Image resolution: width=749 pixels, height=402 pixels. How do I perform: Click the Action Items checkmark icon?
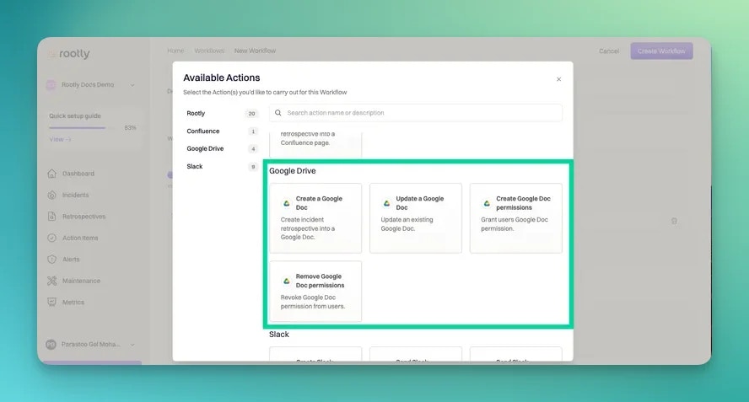(x=51, y=238)
